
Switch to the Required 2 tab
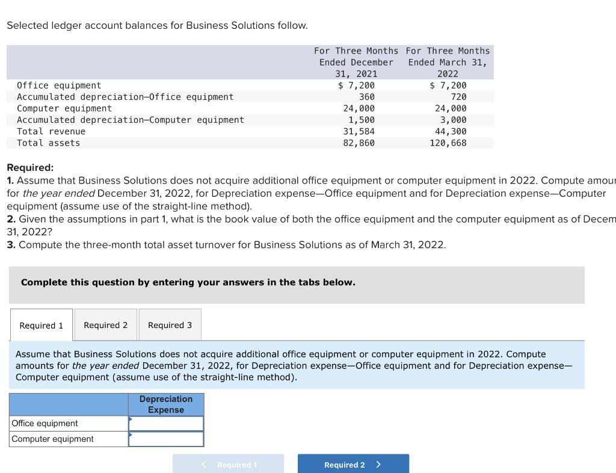(105, 325)
